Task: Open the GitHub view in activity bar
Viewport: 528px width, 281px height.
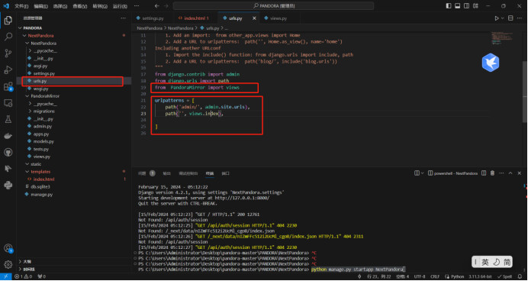Action: tap(8, 152)
